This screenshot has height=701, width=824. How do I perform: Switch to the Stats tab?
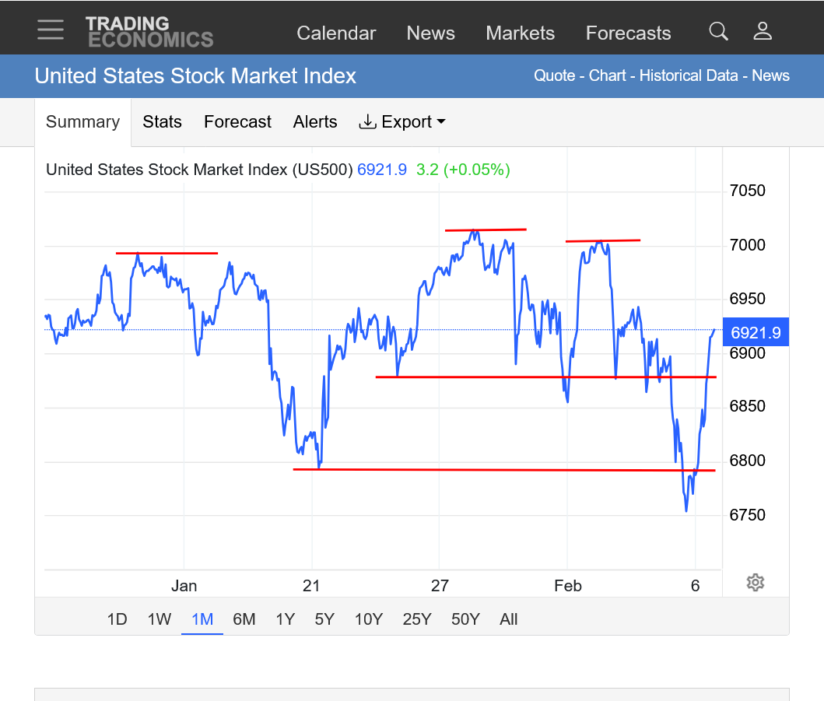tap(162, 122)
